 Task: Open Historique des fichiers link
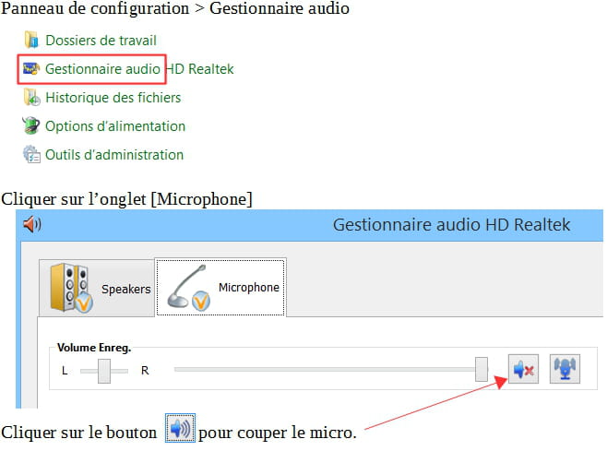(113, 98)
